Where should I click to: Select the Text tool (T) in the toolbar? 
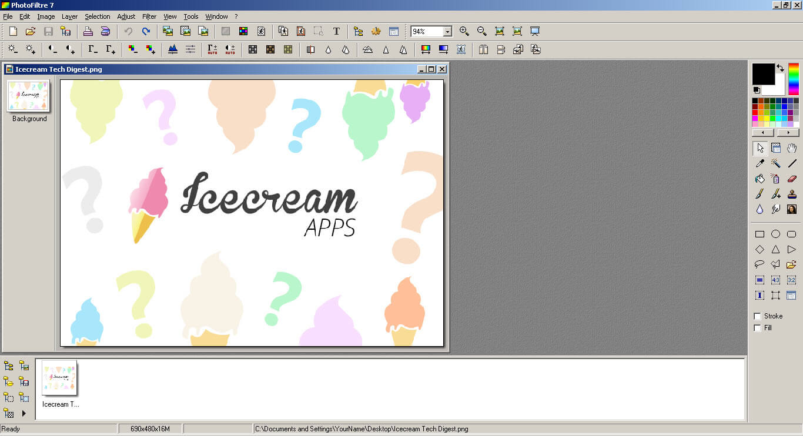(x=336, y=31)
